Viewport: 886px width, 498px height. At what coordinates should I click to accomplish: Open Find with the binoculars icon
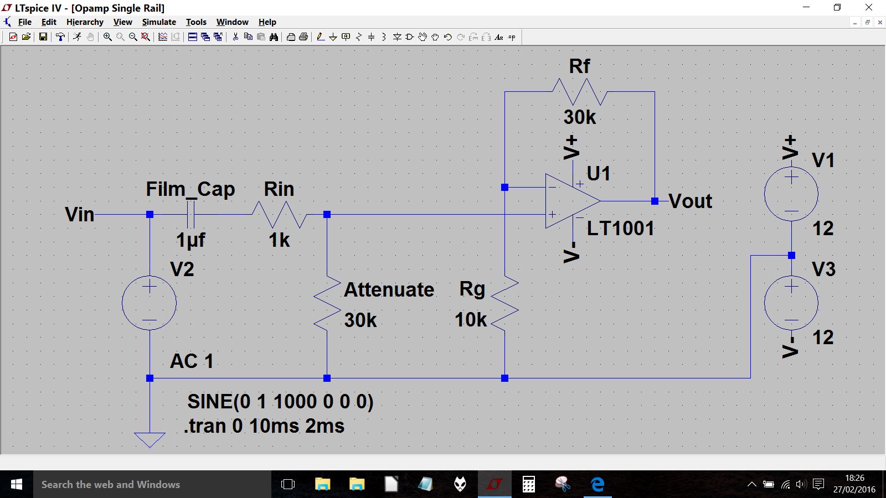[x=274, y=37]
